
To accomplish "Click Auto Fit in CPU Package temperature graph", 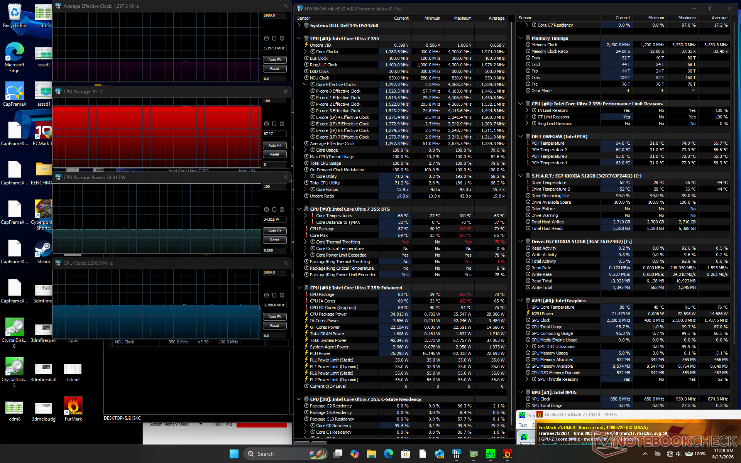I will [x=275, y=145].
